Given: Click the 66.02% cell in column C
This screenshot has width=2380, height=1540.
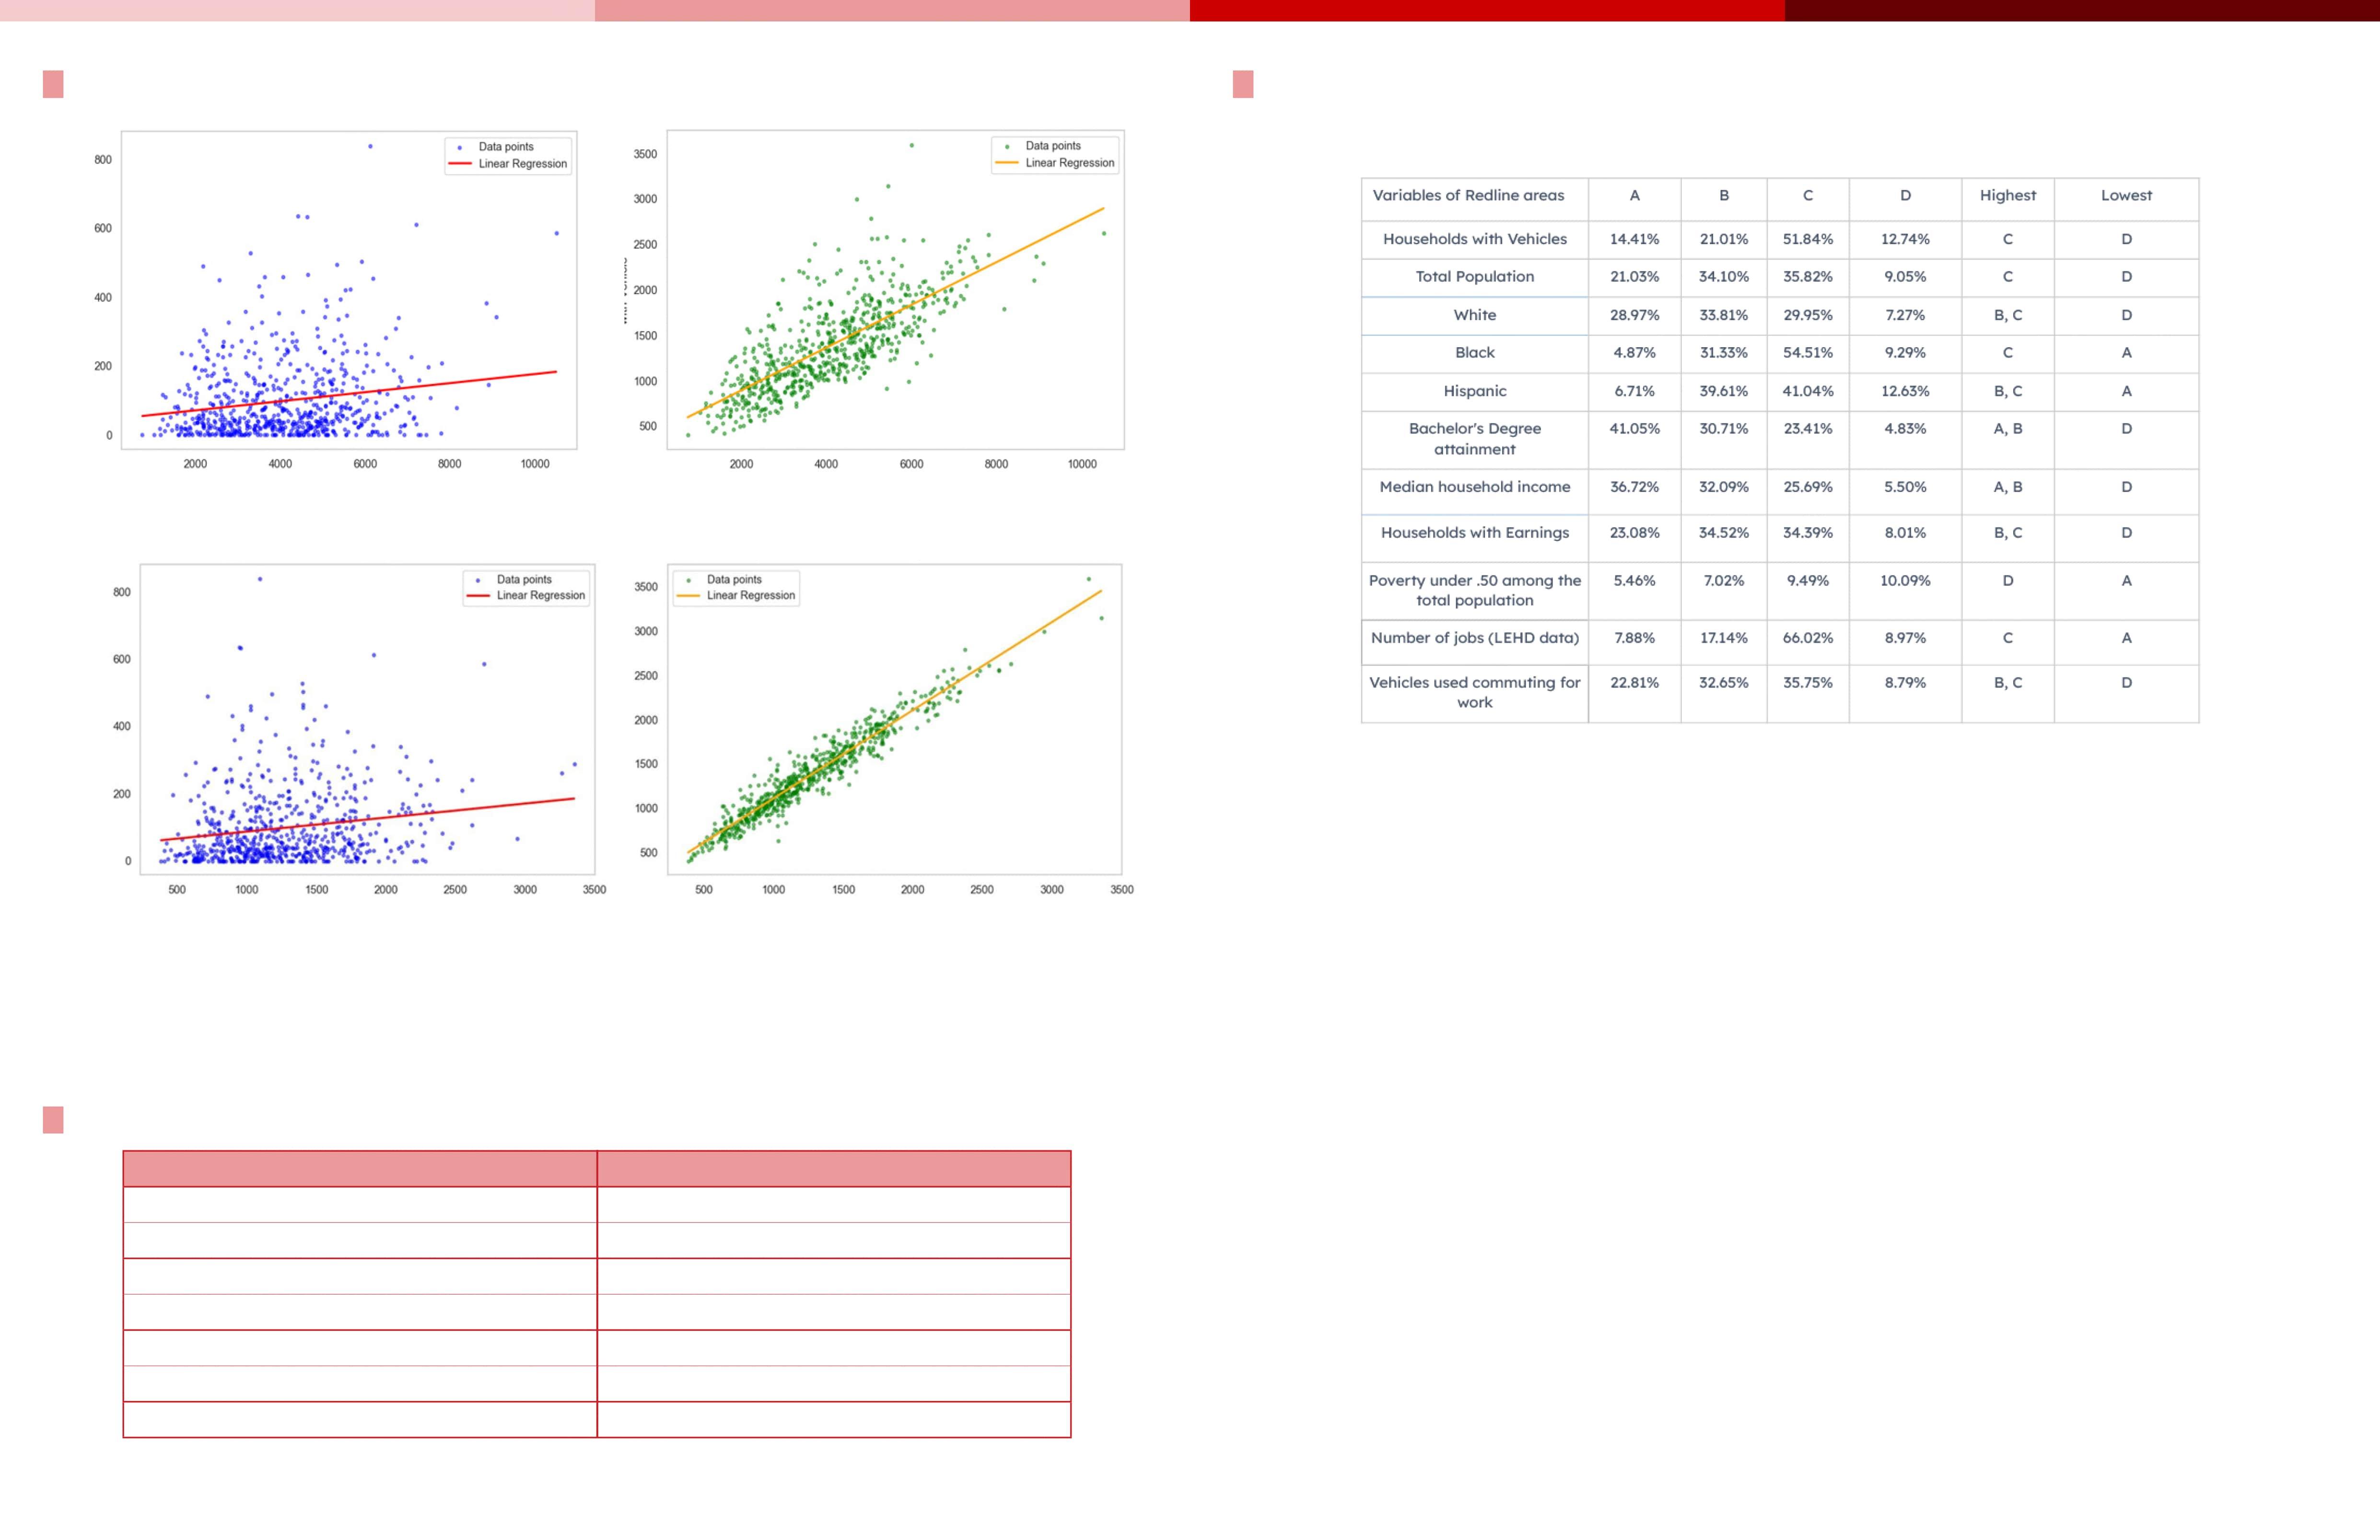Looking at the screenshot, I should 1807,638.
